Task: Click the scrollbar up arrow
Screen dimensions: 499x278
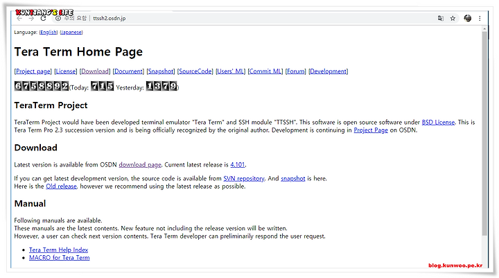Action: [484, 29]
